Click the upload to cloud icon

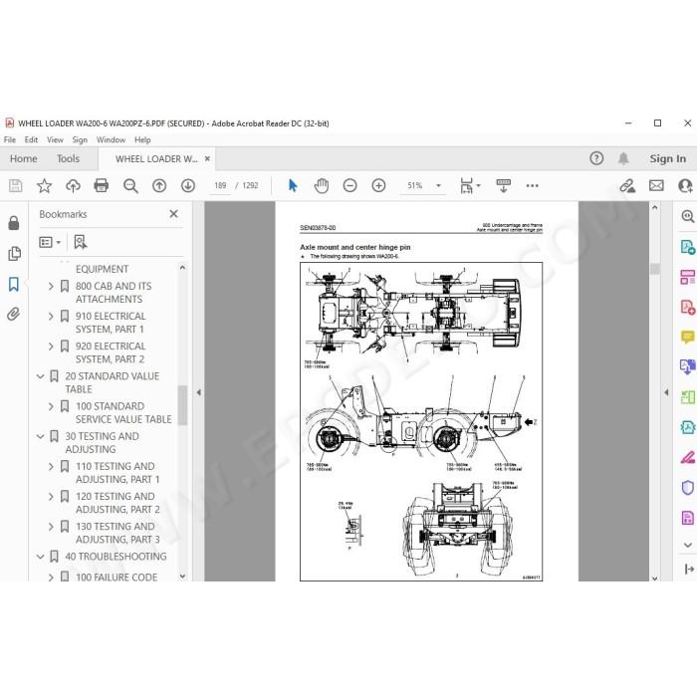(73, 185)
